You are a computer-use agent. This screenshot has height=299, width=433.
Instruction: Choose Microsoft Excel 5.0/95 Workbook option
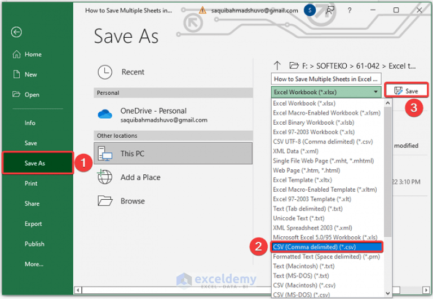328,238
